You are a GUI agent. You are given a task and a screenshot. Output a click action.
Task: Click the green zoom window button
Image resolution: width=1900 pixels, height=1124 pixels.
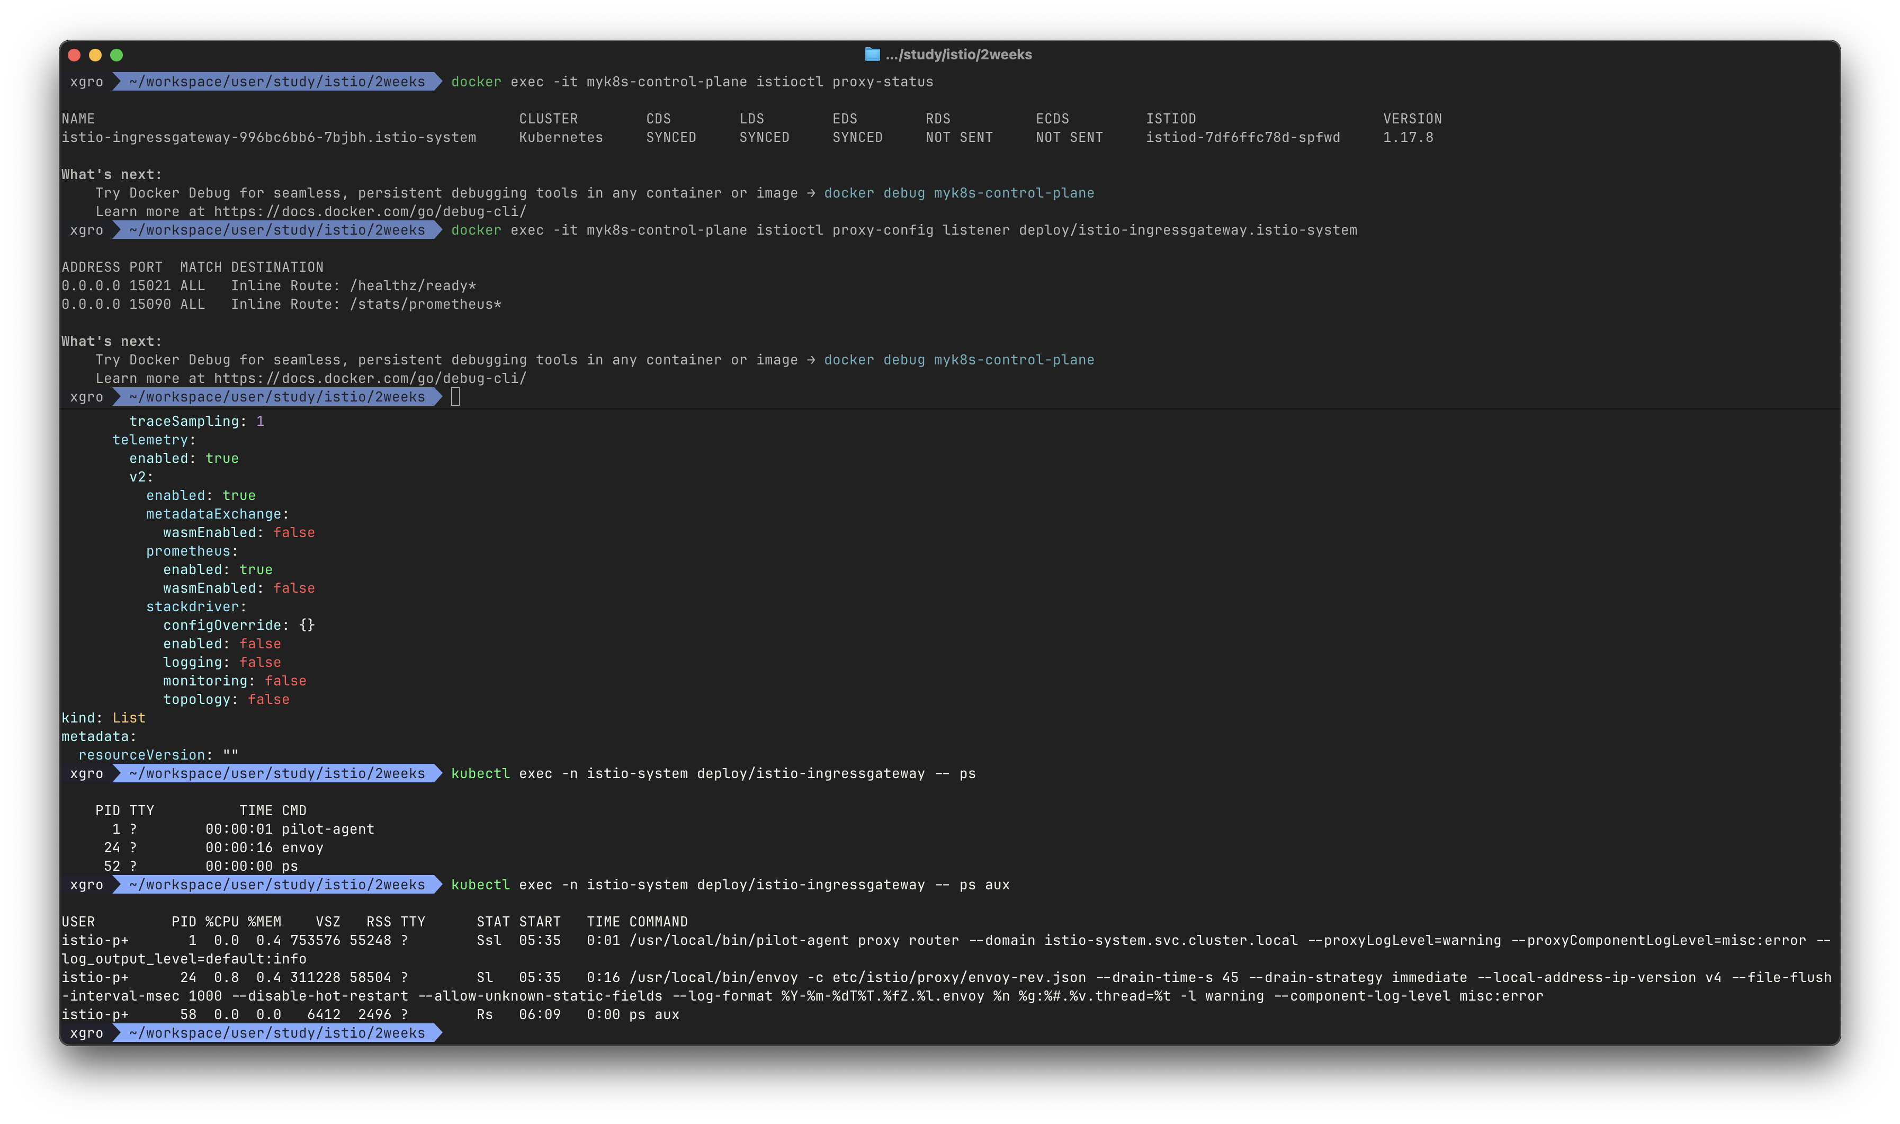pyautogui.click(x=116, y=55)
